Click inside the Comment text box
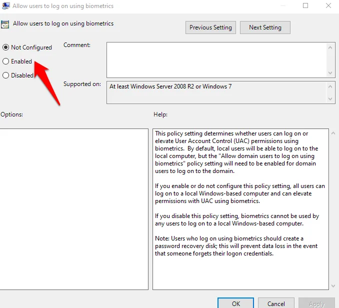Viewport: 339px width, 308px height. pyautogui.click(x=217, y=60)
